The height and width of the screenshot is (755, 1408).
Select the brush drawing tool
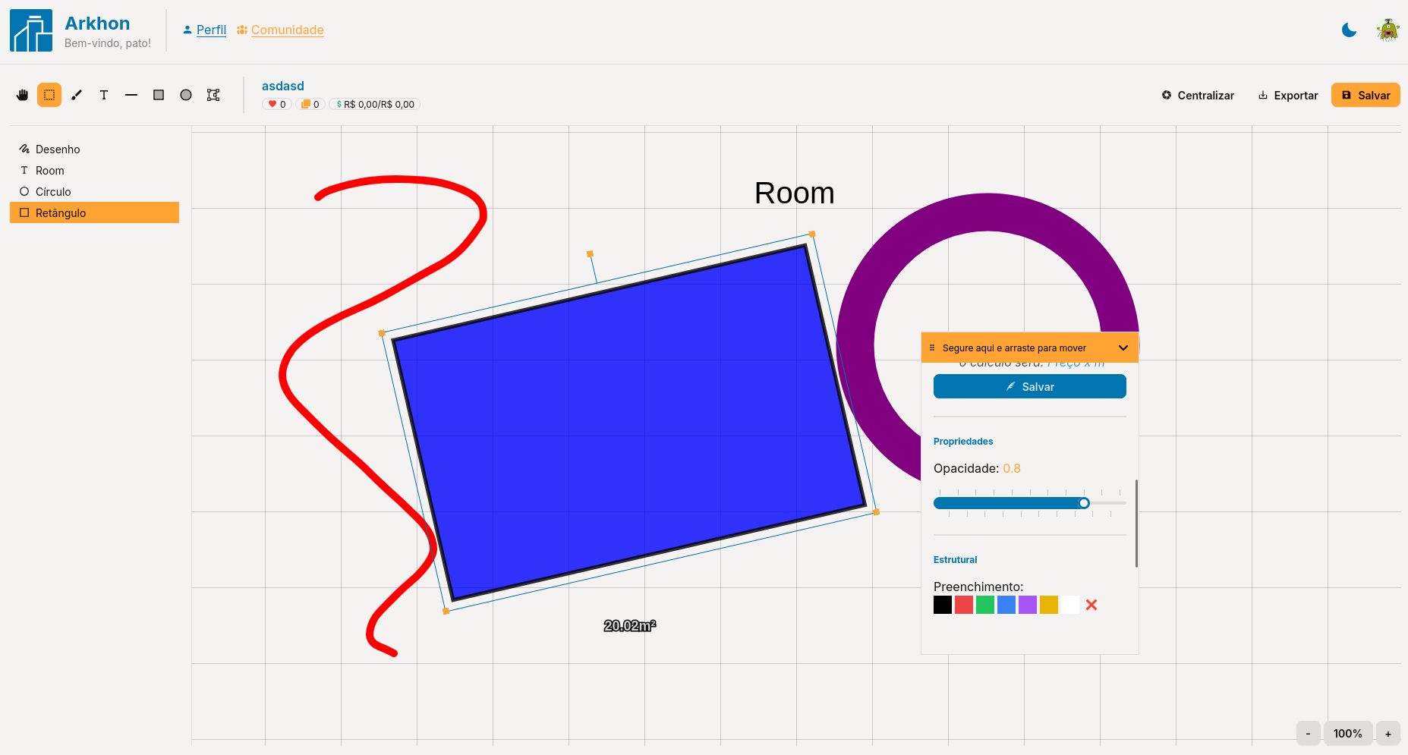pos(77,95)
